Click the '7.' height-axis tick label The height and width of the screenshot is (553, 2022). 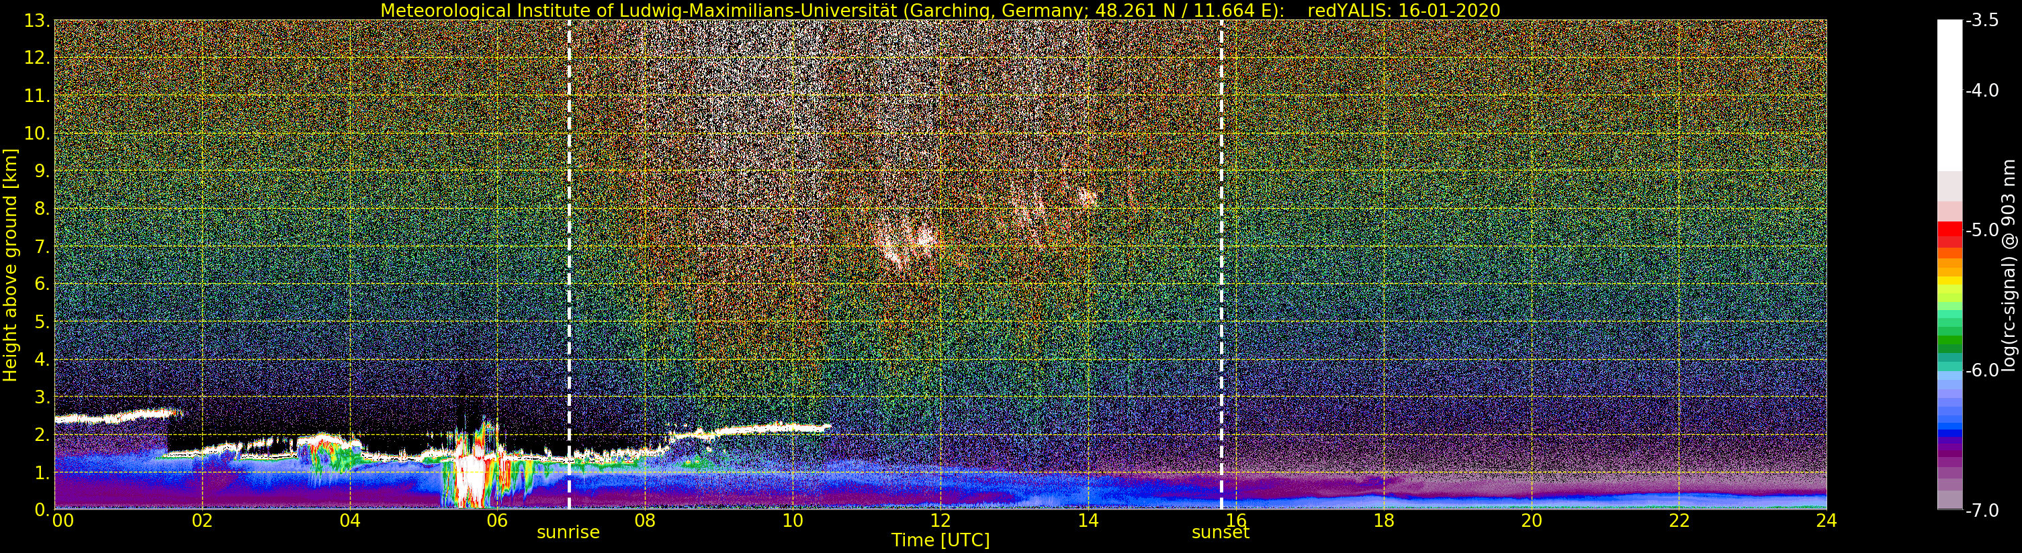click(x=42, y=246)
